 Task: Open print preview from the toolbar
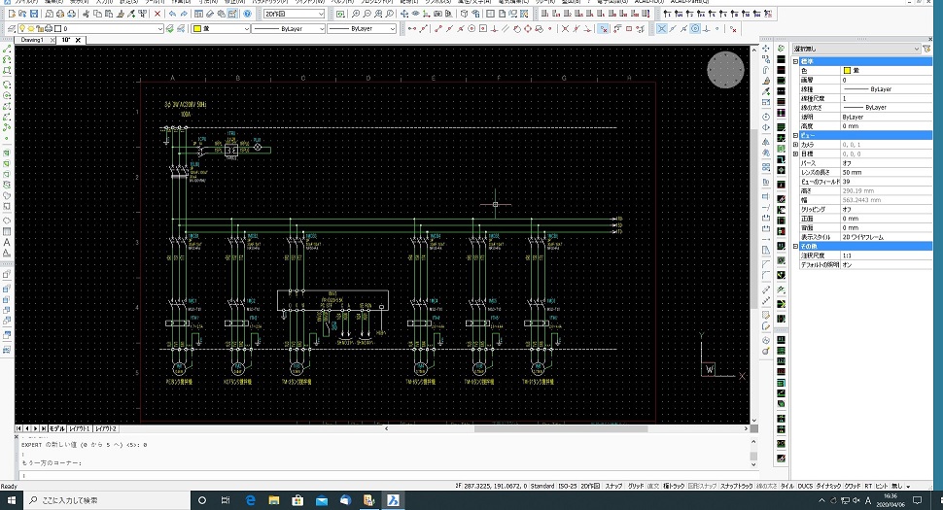pos(50,14)
